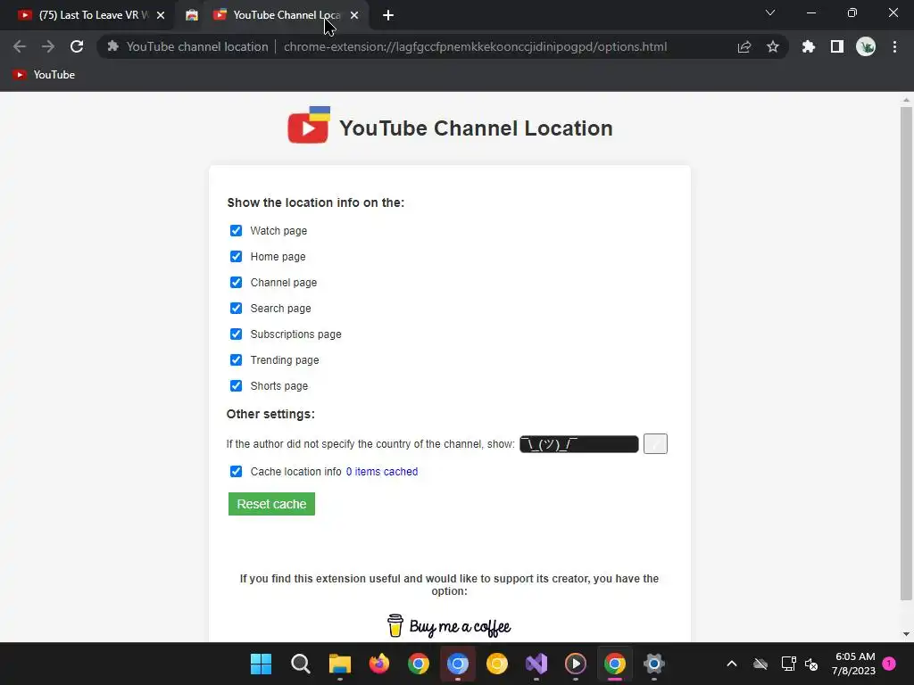This screenshot has width=914, height=685.
Task: Click the green Reset cache button
Action: point(271,504)
